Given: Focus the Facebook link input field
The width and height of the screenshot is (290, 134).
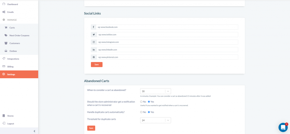Looking at the screenshot, I should (x=167, y=27).
